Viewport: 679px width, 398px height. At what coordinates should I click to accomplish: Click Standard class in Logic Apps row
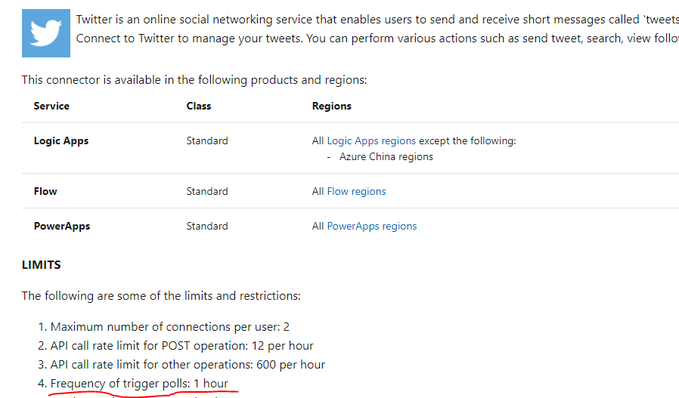207,140
